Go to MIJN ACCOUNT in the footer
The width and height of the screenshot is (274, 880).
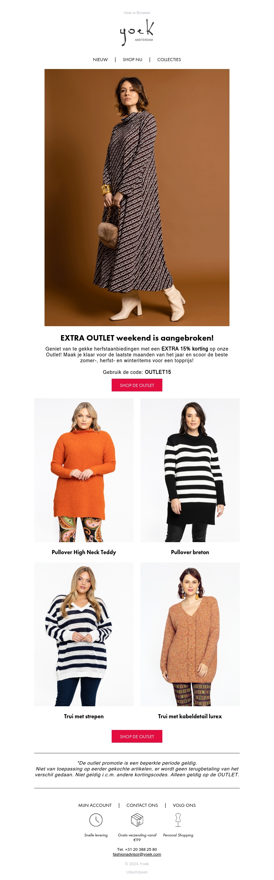(95, 805)
